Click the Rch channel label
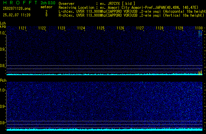The width and height of the screenshot is (206, 134). point(3,80)
